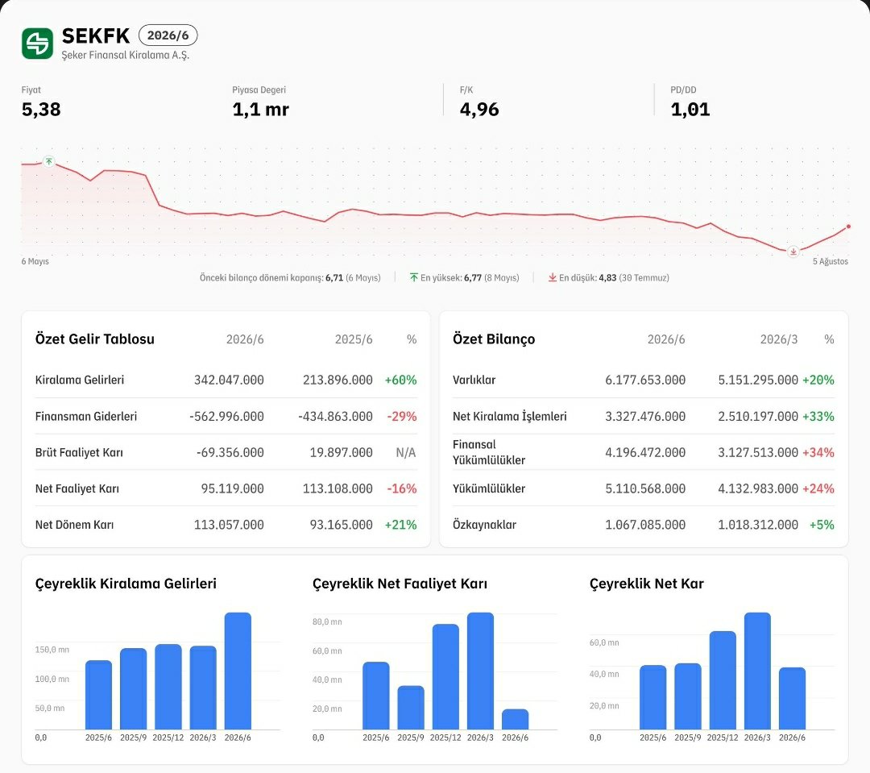Click the 2026/3 column header in Özet Bilanço
This screenshot has height=773, width=870.
778,339
